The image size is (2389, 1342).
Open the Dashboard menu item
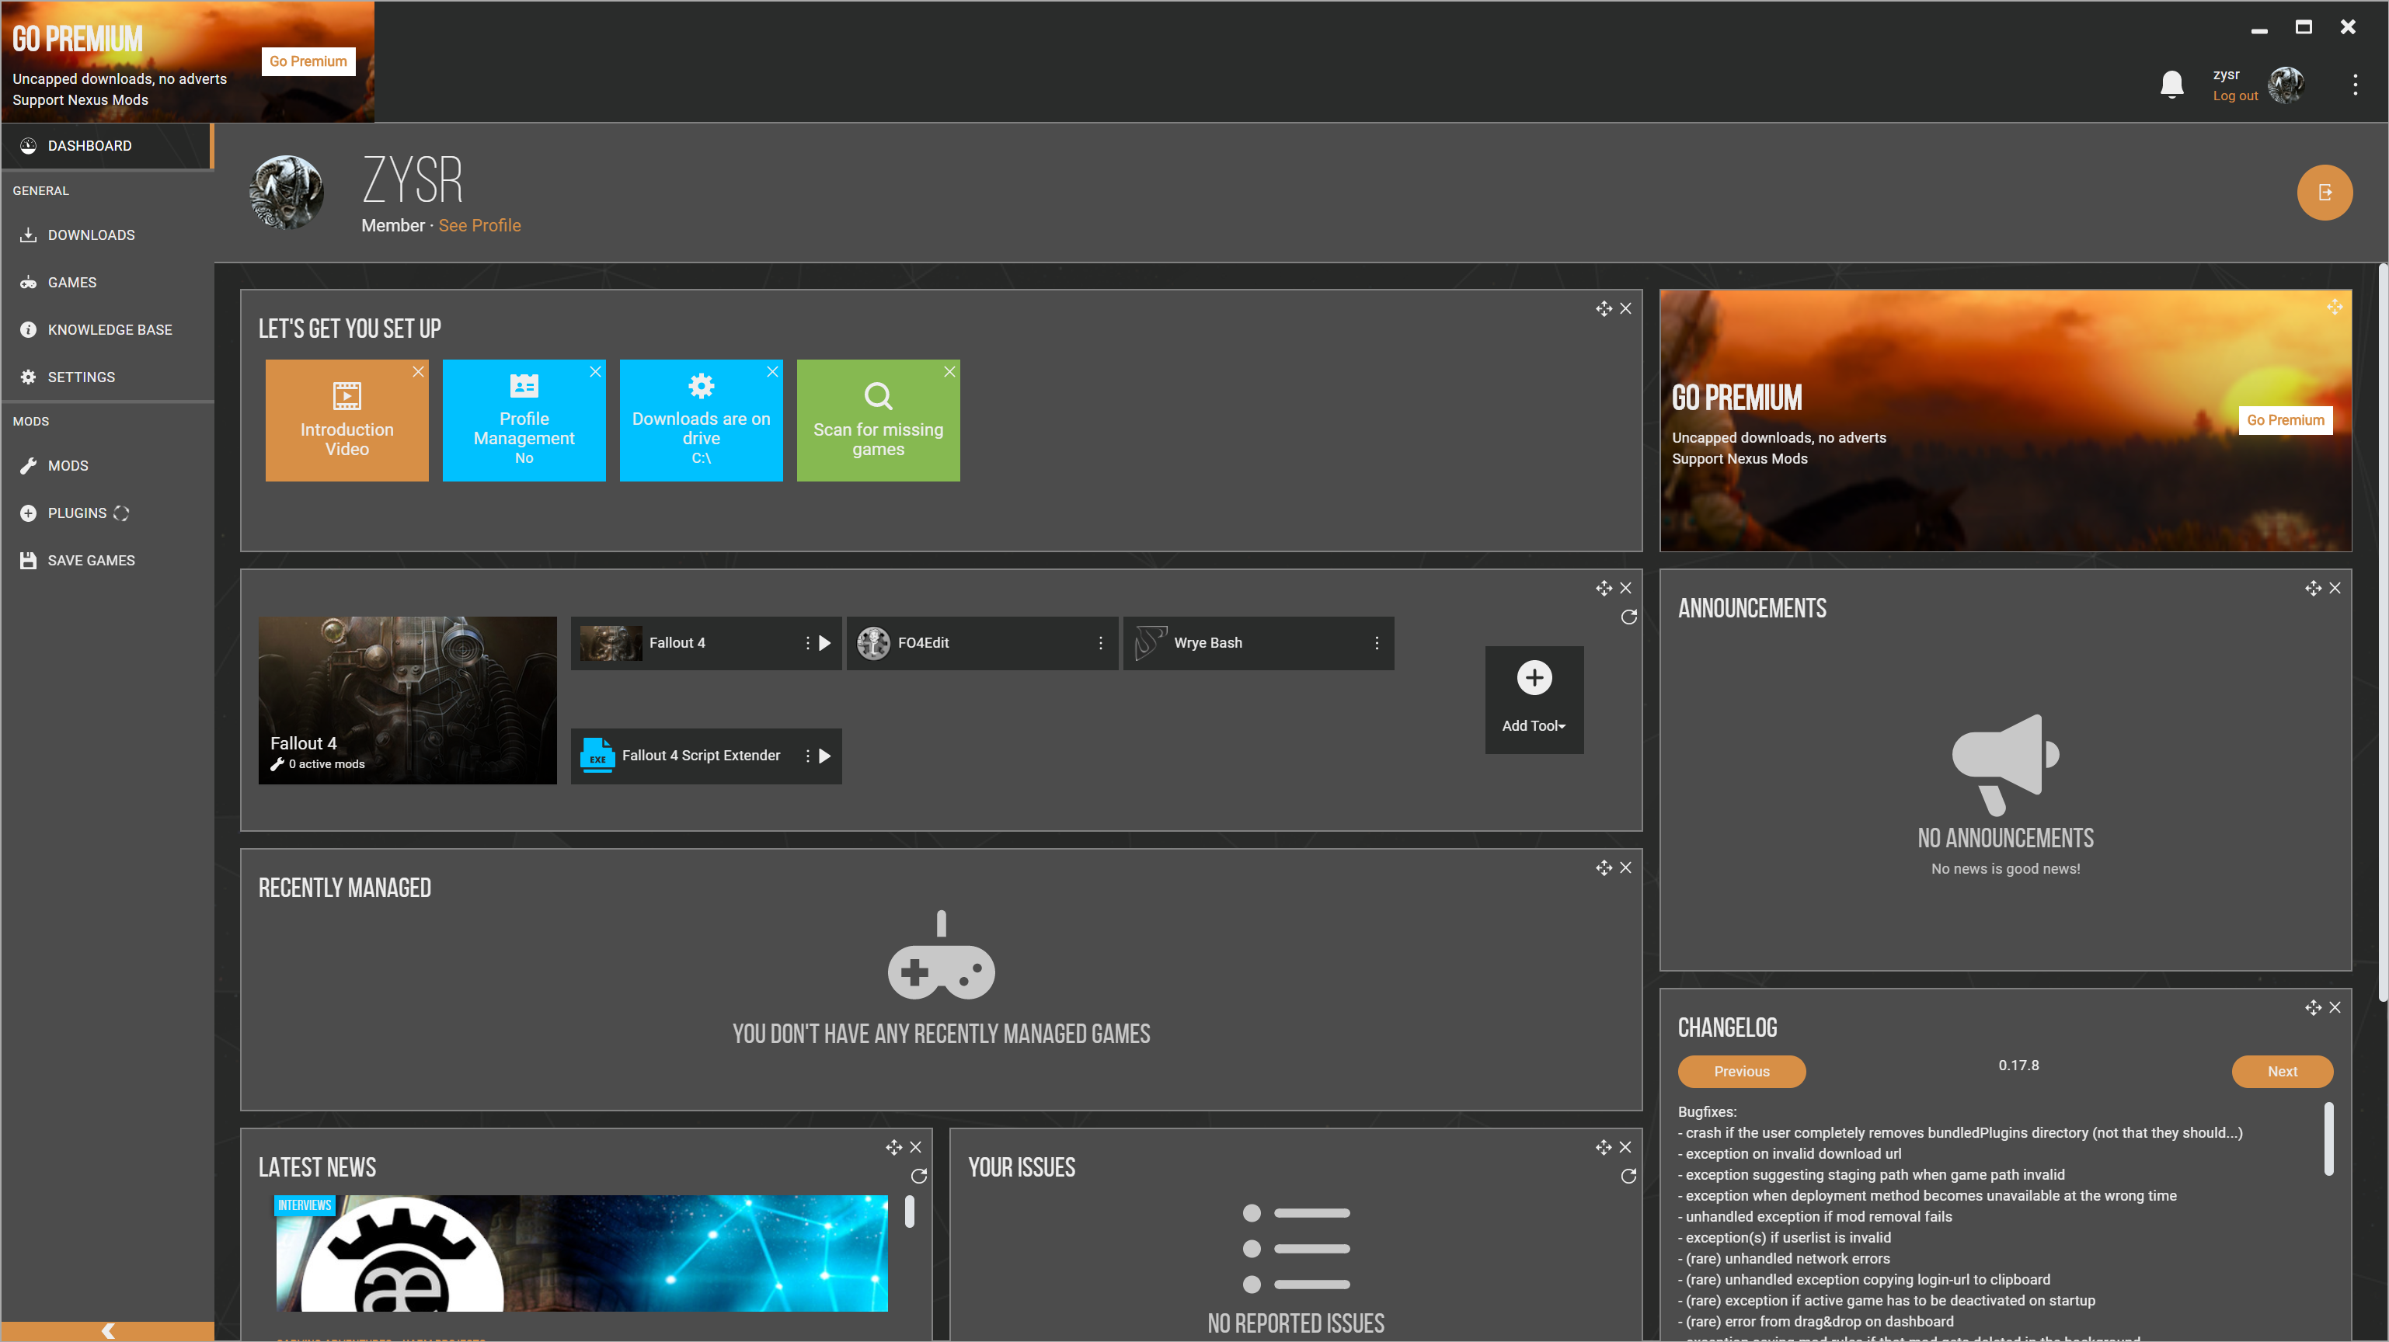click(x=89, y=144)
